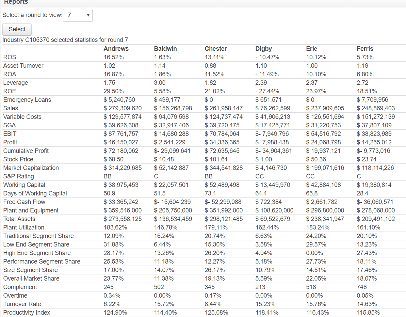Click the Market Capitalization row label
Viewport: 406px width, 317px height.
click(31, 168)
